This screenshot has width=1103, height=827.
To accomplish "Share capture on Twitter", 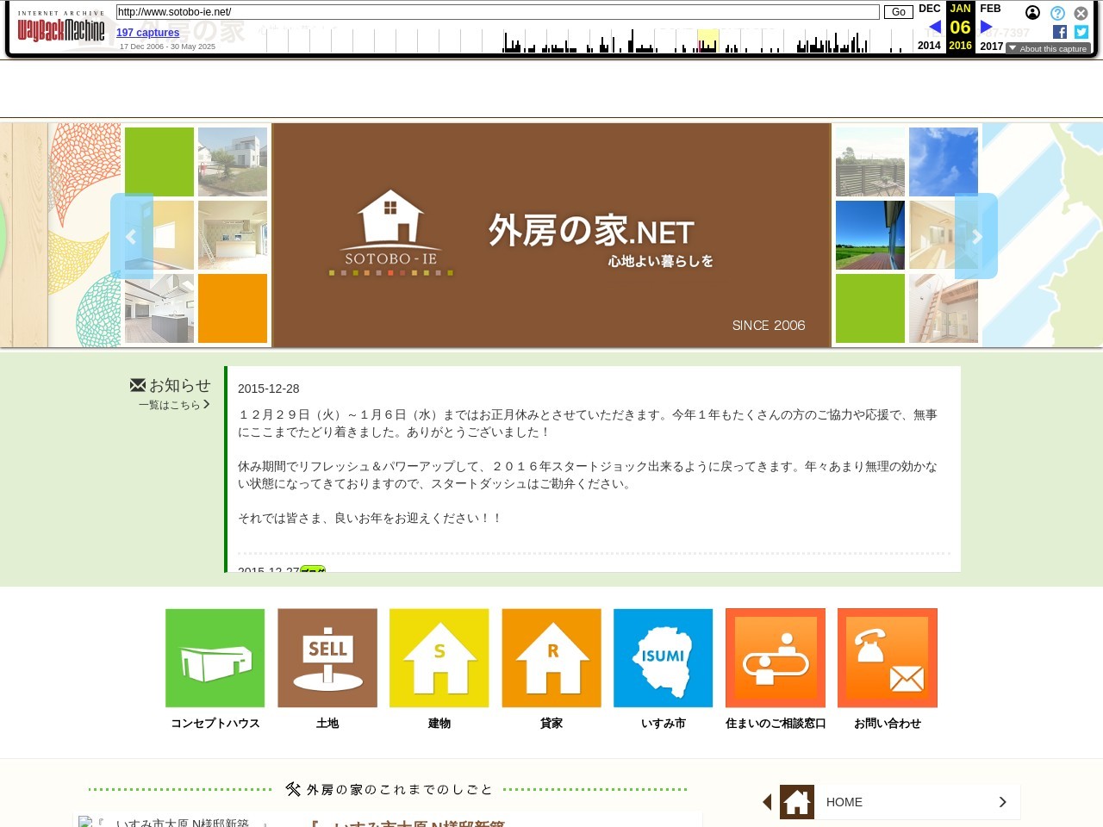I will pos(1081,32).
